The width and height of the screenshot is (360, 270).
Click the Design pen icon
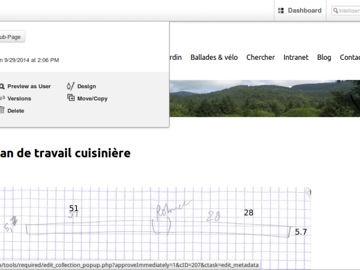click(x=71, y=86)
